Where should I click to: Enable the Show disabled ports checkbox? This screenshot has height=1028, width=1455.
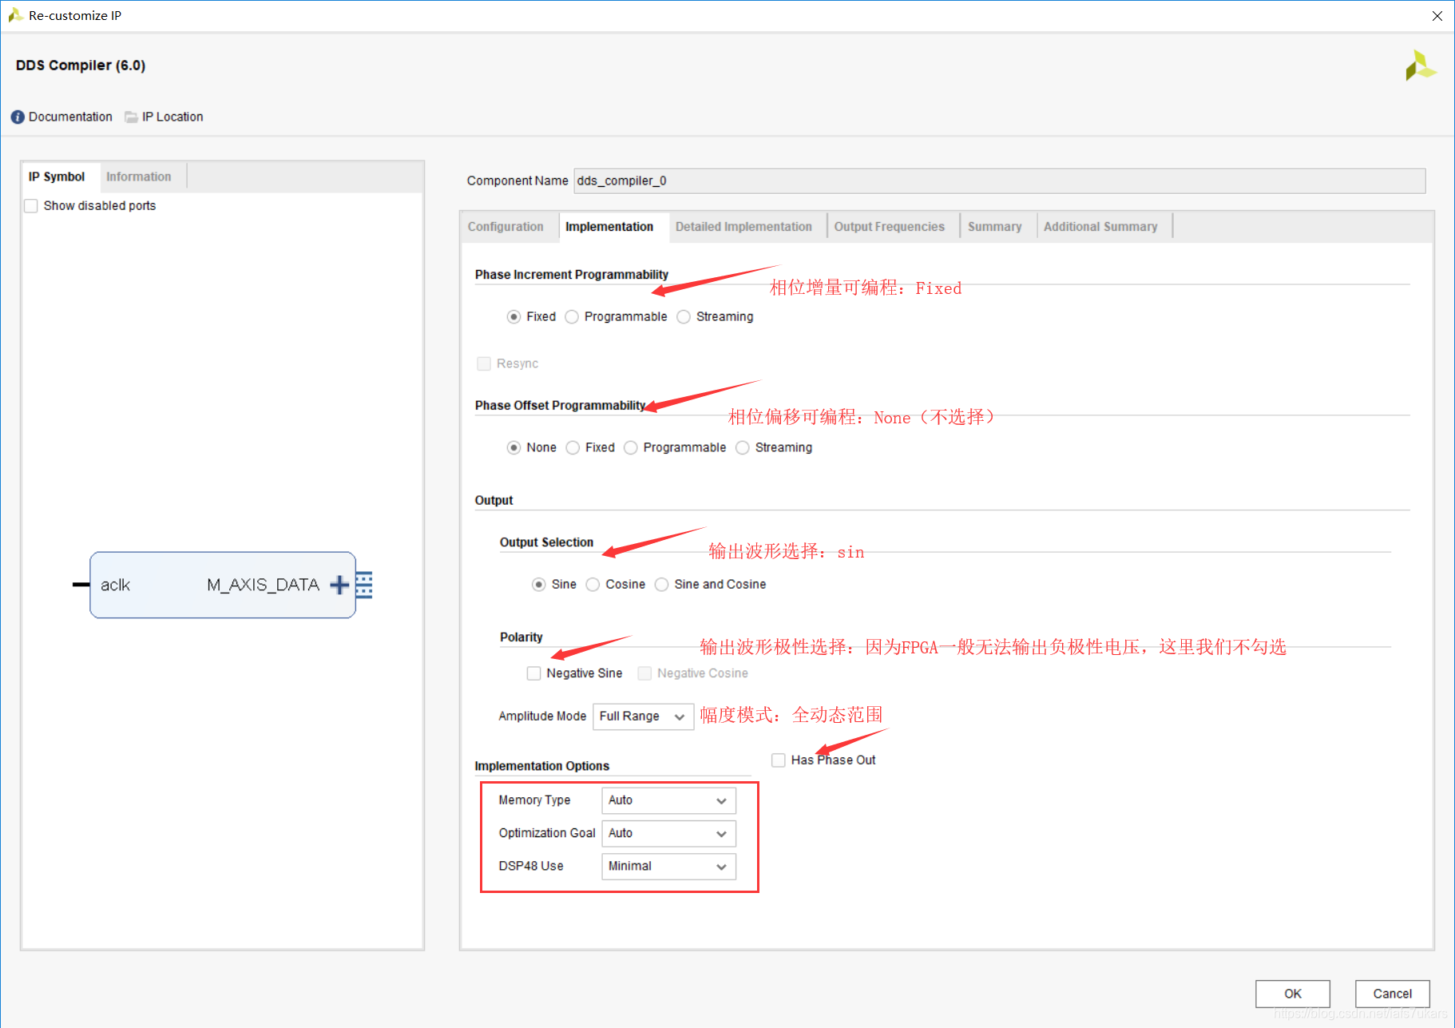(30, 205)
